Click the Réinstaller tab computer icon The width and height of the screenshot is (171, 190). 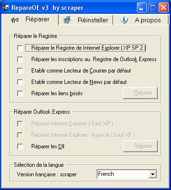coord(67,20)
